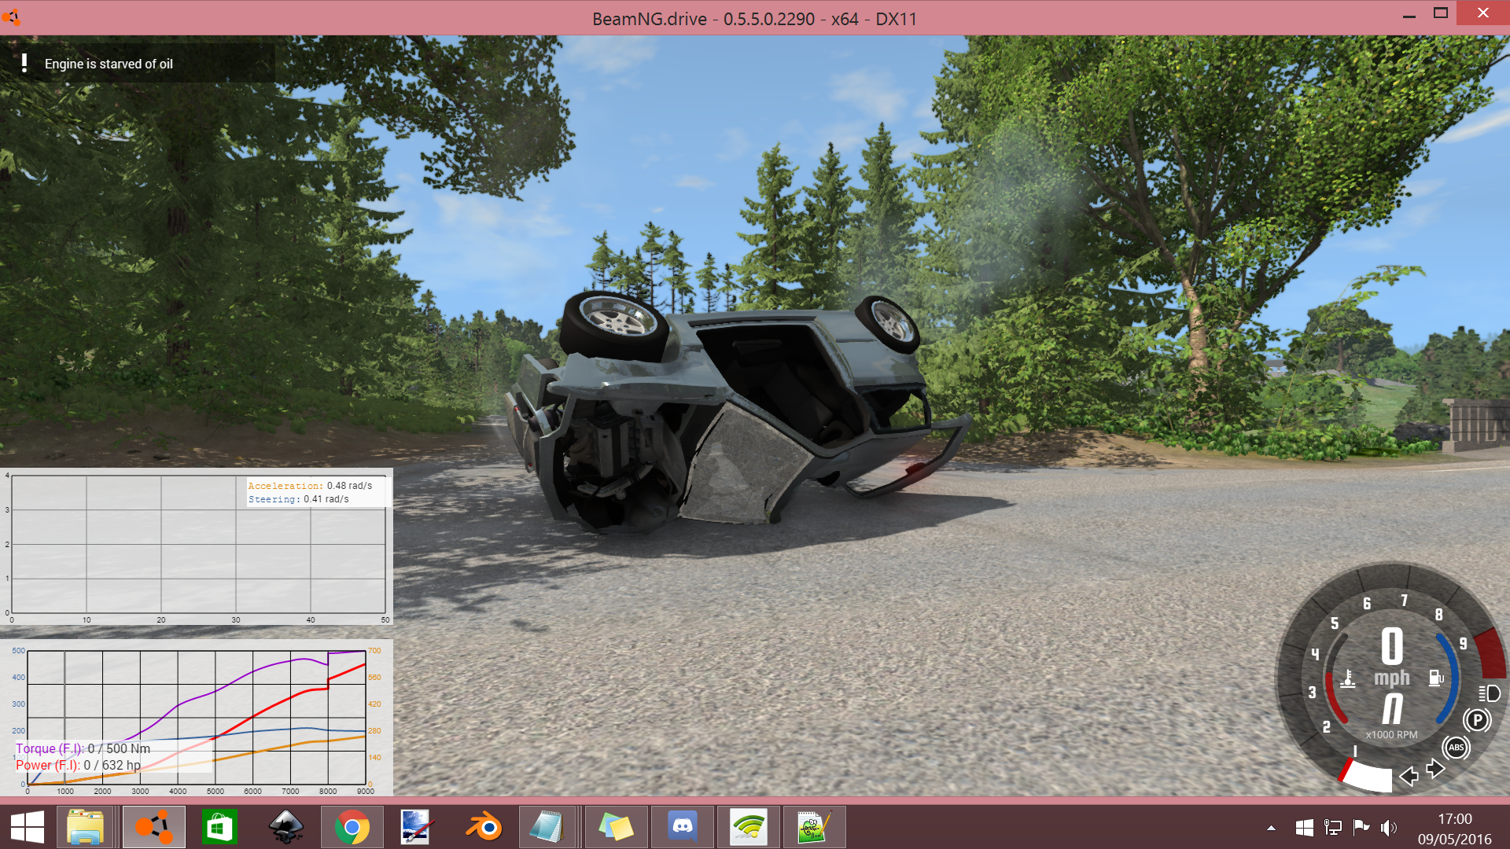Screen dimensions: 1510x849
Task: Open Discord from the taskbar
Action: point(683,825)
